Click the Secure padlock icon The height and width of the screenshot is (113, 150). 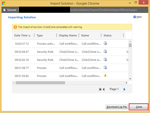coord(4,10)
